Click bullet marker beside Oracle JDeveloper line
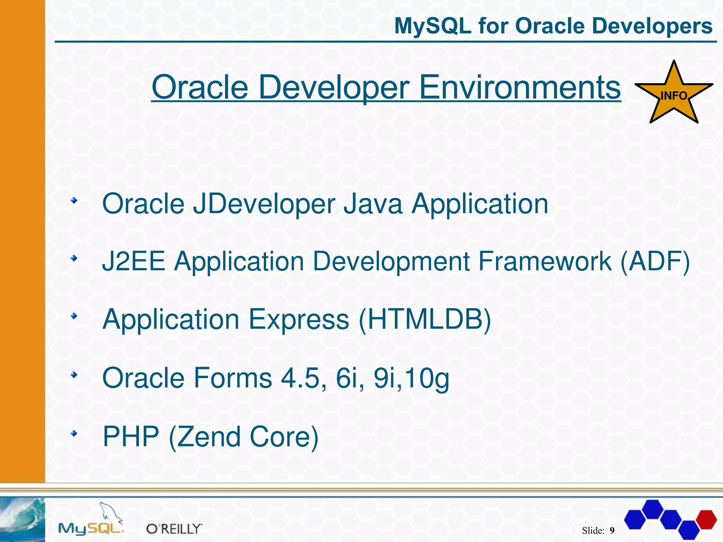This screenshot has height=542, width=723. click(74, 200)
